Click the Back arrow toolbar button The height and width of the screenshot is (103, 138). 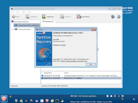(15, 17)
